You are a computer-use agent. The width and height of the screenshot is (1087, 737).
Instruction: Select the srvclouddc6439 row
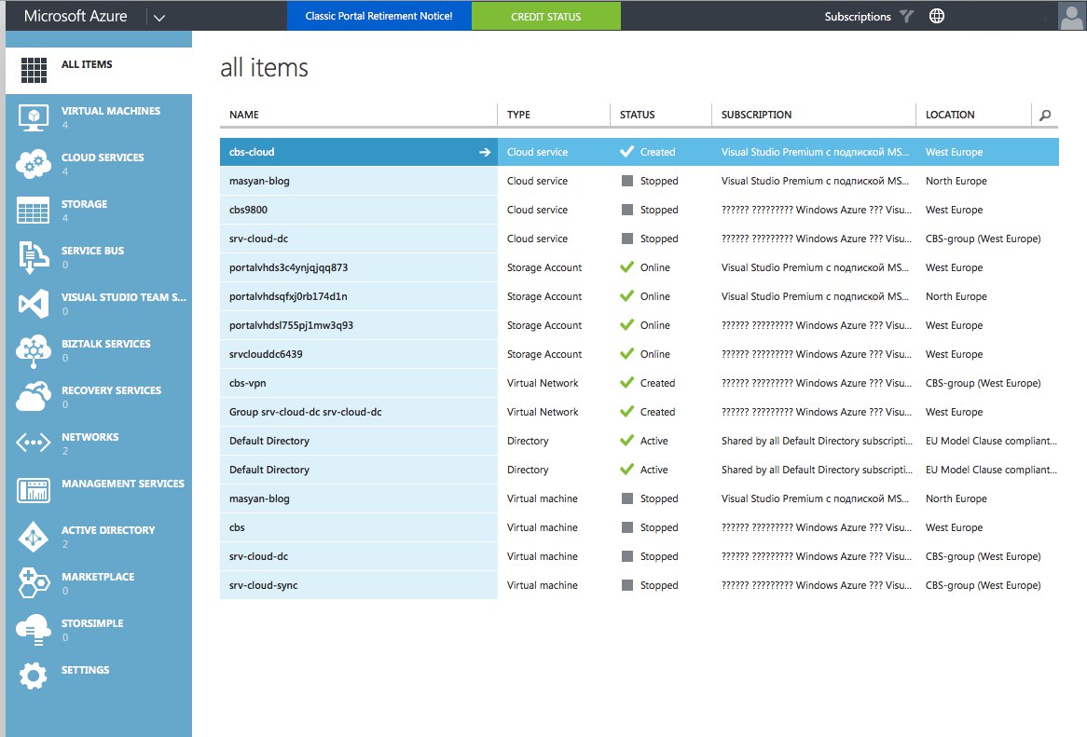point(640,354)
